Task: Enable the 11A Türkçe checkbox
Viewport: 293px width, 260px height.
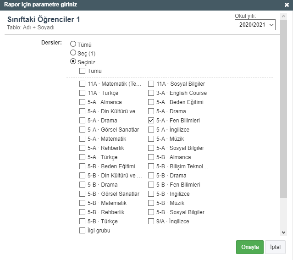Action: tap(82, 93)
